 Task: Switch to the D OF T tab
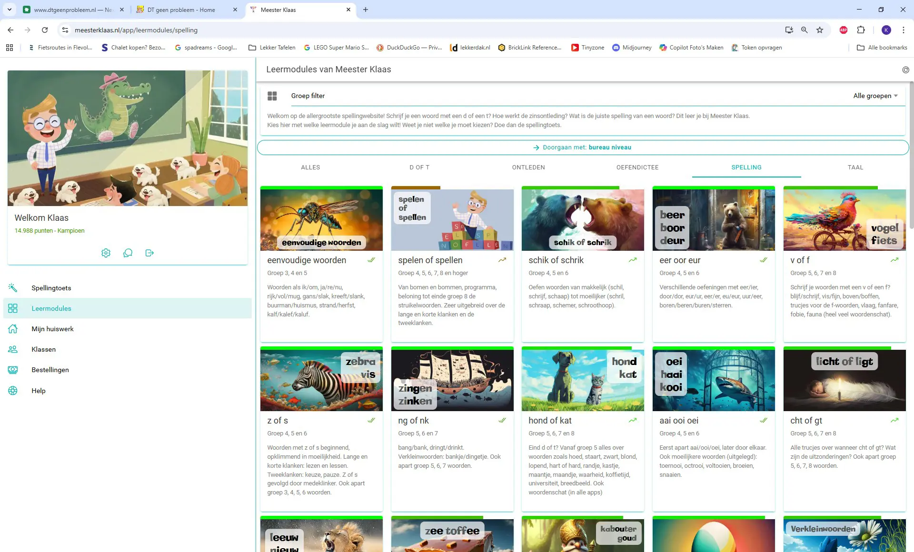[419, 168]
